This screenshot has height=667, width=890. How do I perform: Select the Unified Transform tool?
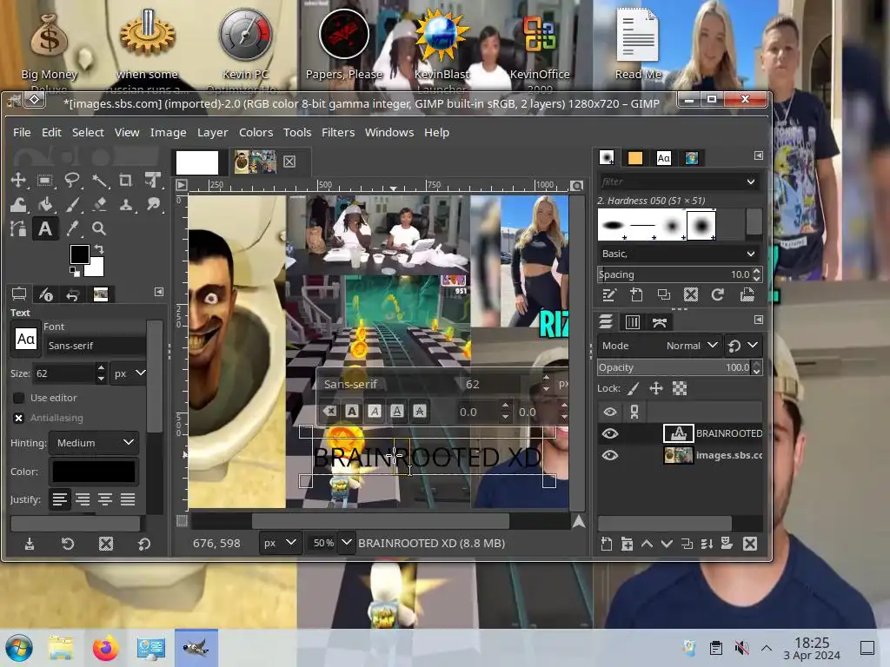click(x=153, y=181)
